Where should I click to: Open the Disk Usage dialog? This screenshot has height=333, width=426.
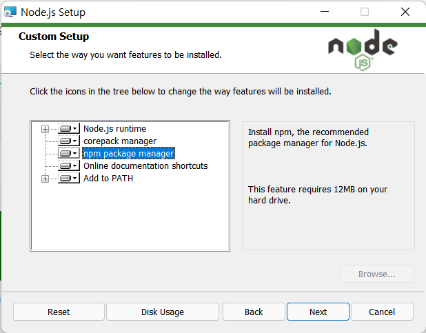(x=163, y=312)
